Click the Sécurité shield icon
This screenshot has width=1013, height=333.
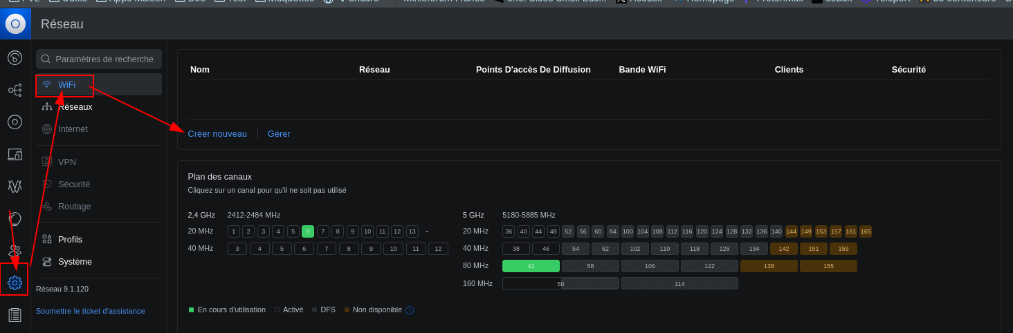coord(47,184)
